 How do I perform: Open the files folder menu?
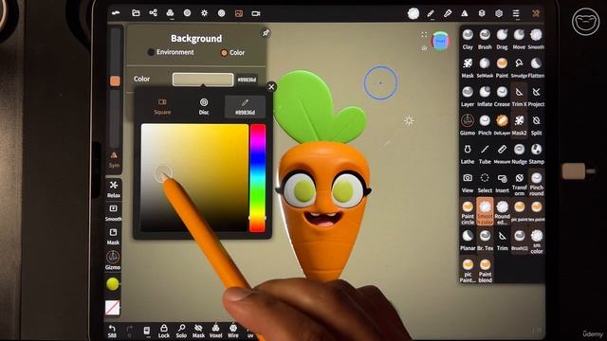[x=136, y=13]
